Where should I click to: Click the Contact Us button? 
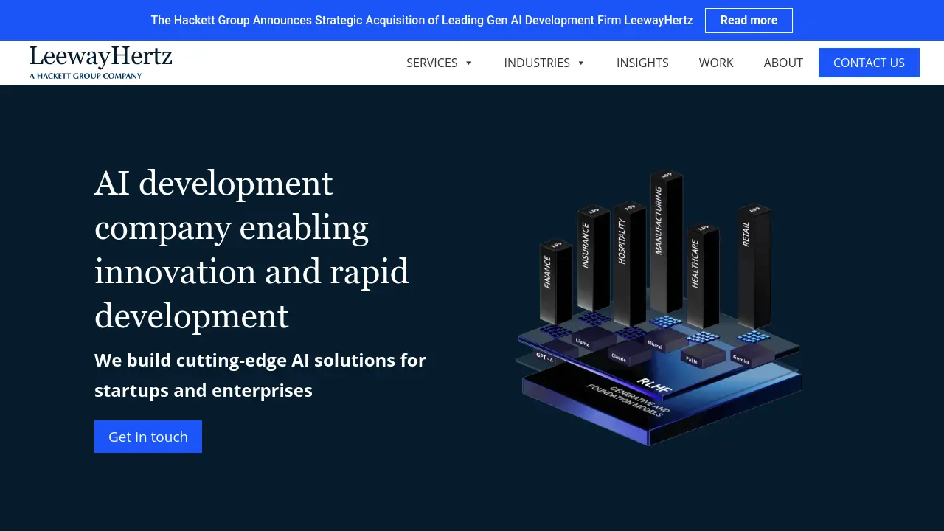869,63
